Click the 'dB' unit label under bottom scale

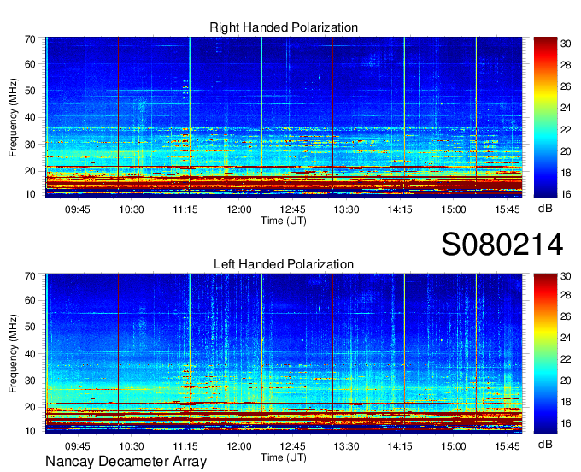click(x=545, y=444)
